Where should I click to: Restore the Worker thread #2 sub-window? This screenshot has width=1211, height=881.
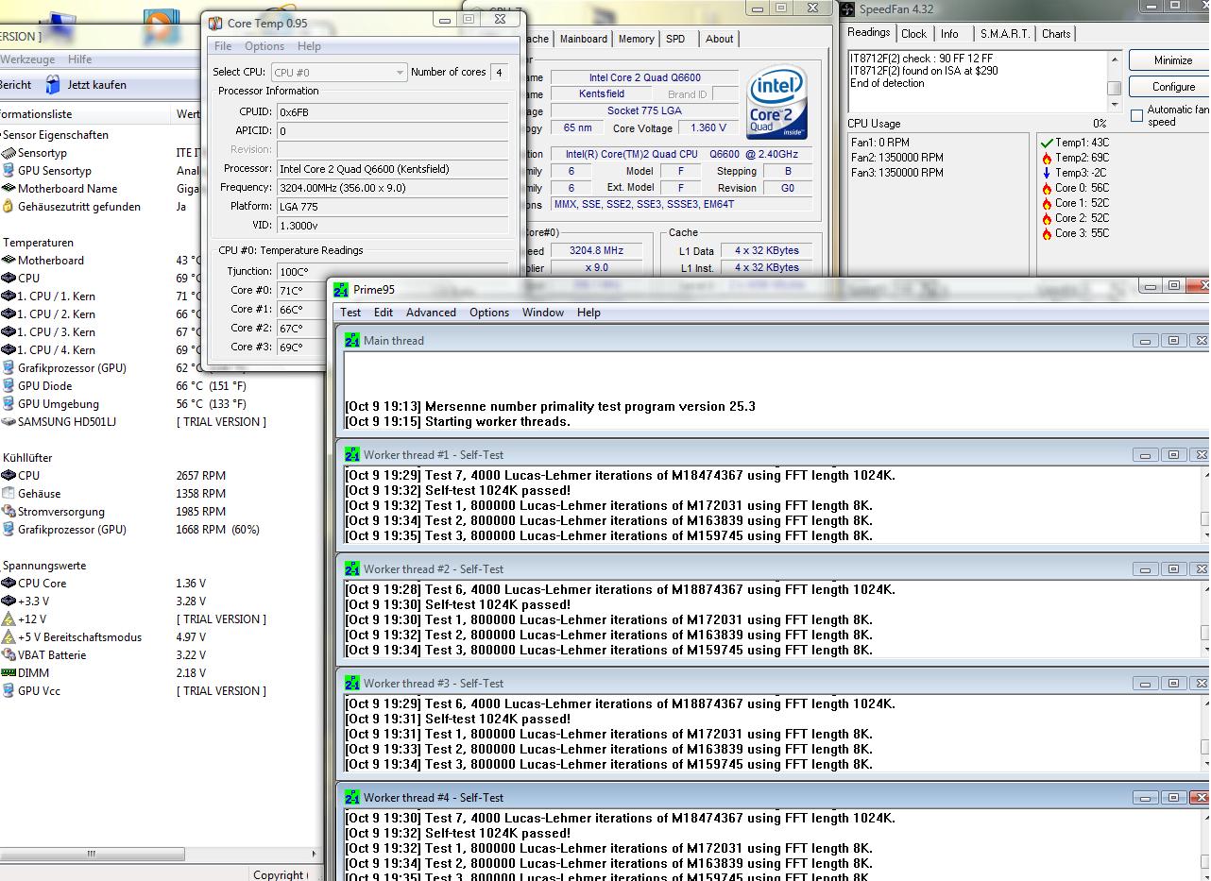(x=1173, y=569)
